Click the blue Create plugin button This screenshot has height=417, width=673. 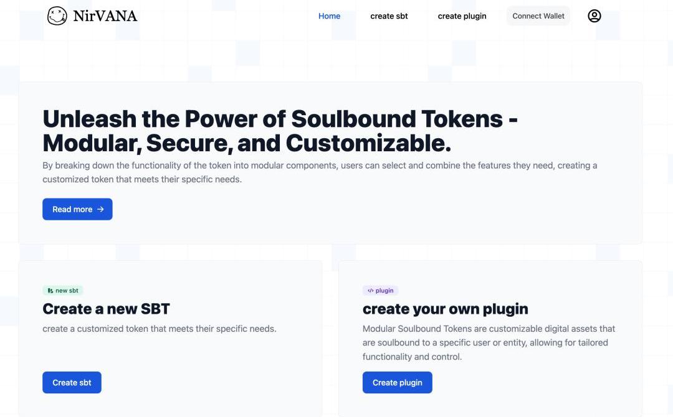coord(397,382)
